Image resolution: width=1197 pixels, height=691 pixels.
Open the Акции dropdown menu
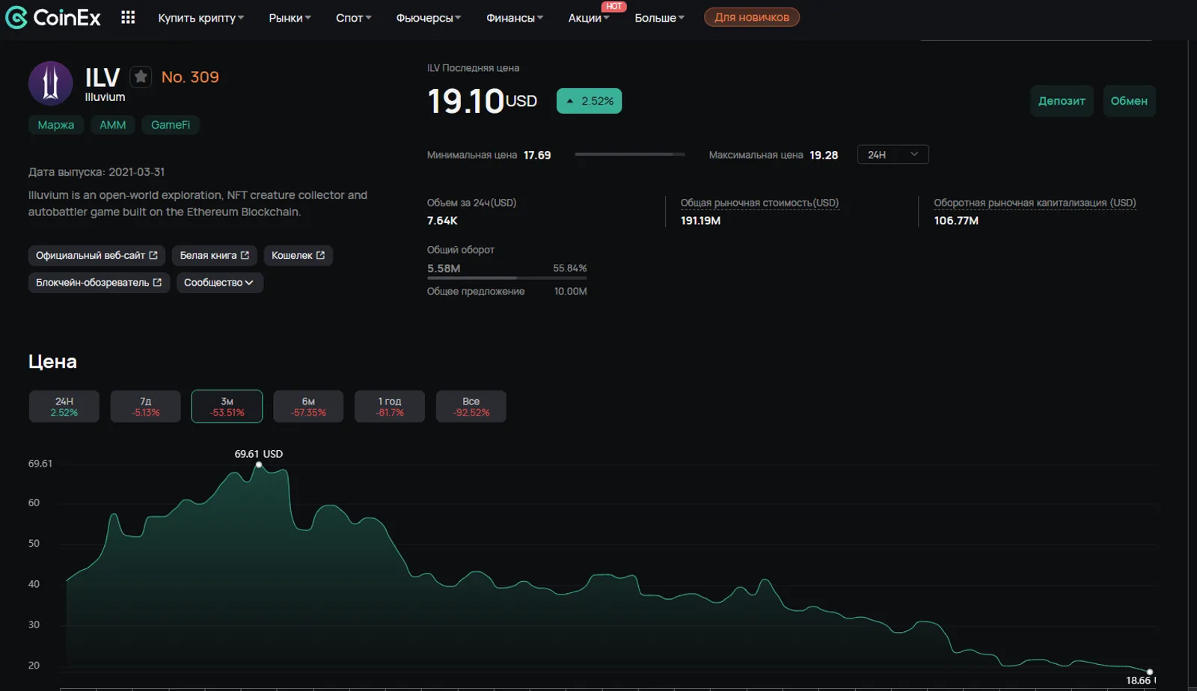pos(589,18)
